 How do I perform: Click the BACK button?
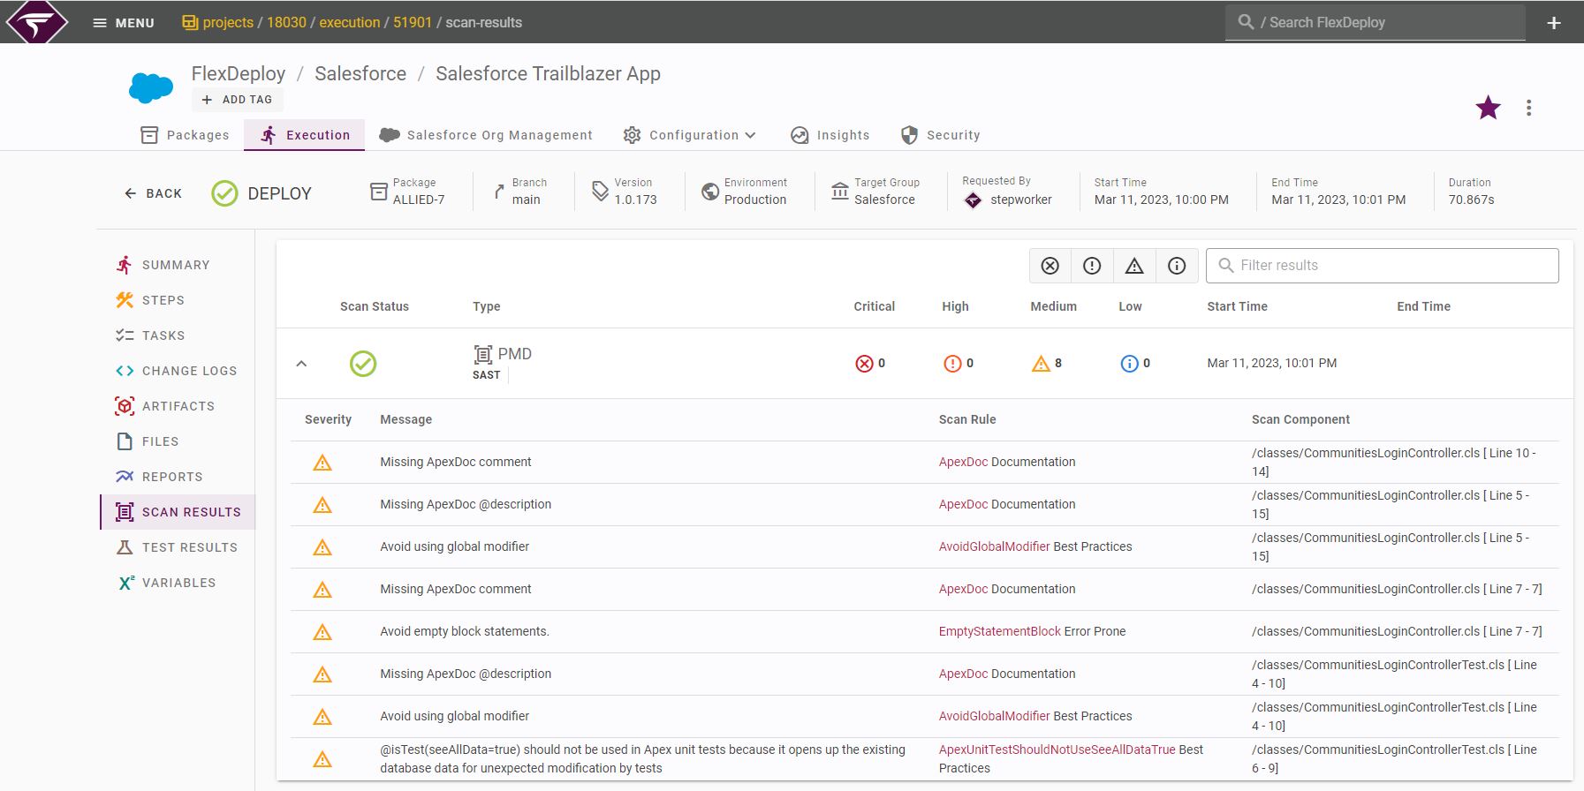tap(153, 193)
